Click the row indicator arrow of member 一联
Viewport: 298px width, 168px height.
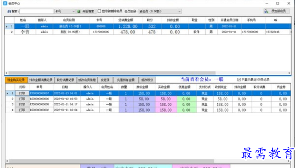[x=7, y=27]
